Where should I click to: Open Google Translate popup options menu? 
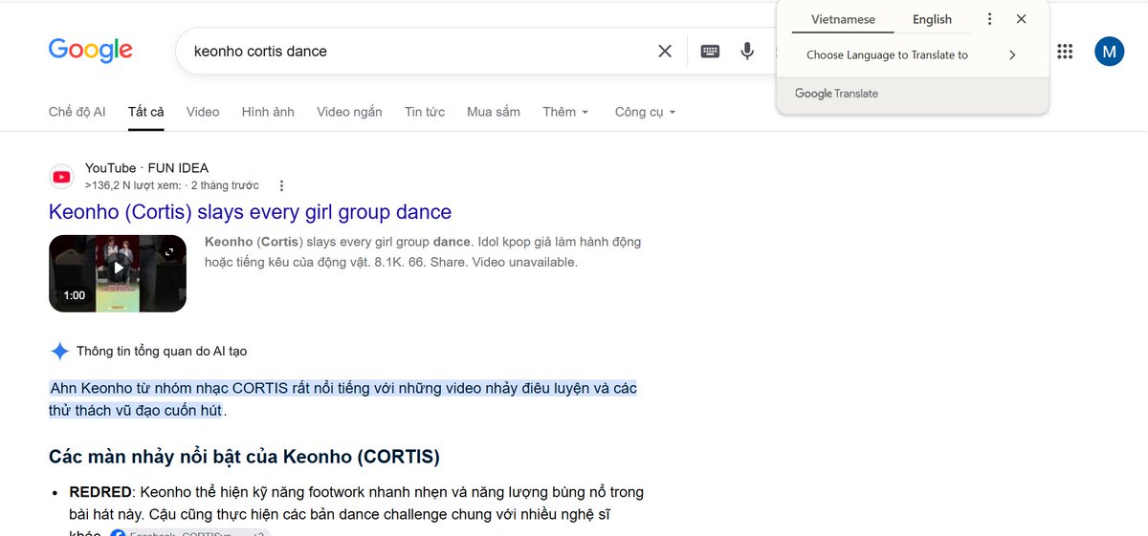pos(989,19)
